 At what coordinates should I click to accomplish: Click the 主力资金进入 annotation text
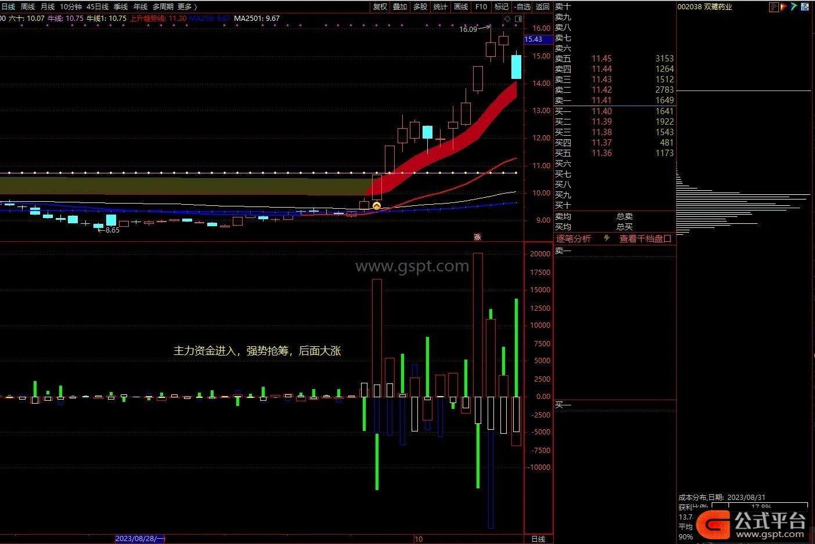click(257, 351)
